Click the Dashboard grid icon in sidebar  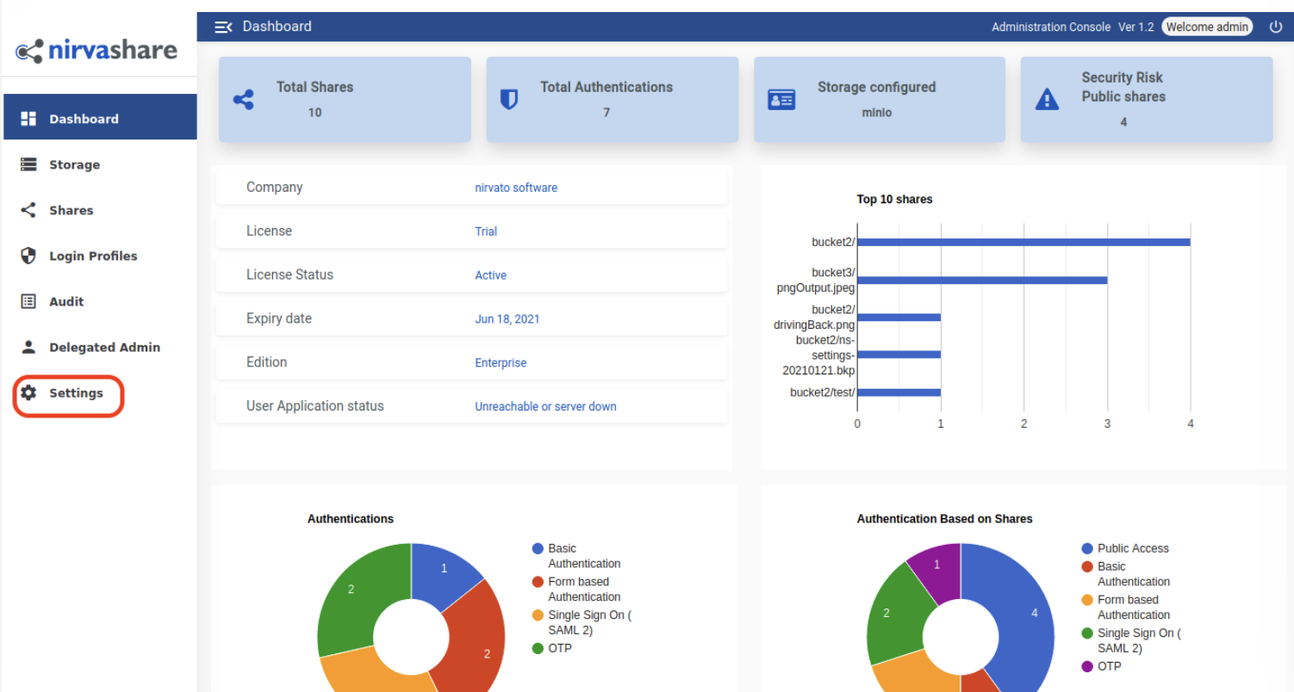click(28, 118)
